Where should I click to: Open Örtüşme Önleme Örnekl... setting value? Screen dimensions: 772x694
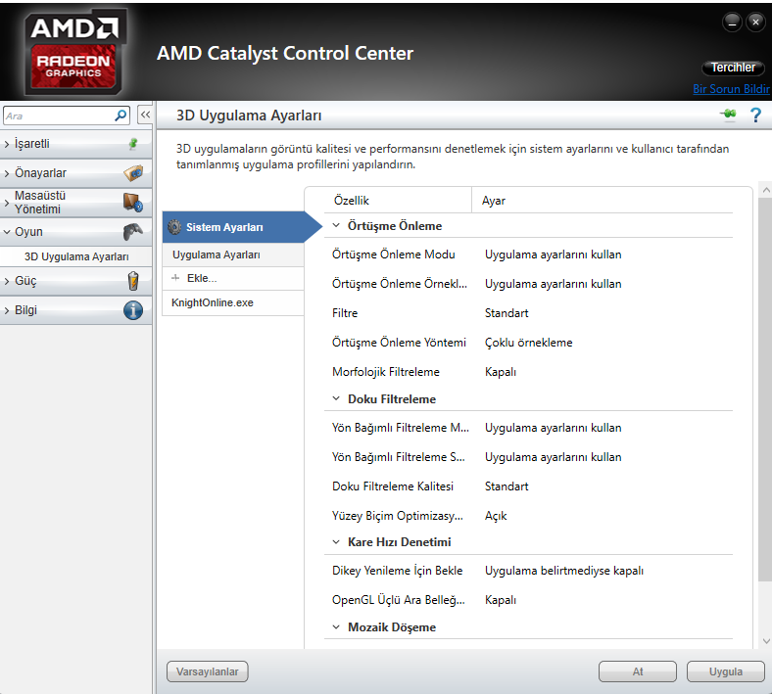pos(553,284)
